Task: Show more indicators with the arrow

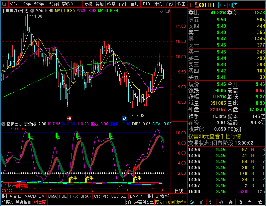Action: click(141, 196)
